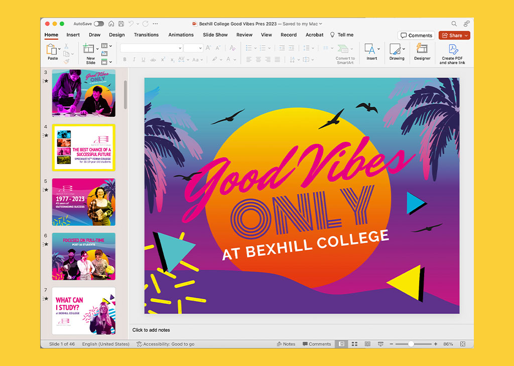Viewport: 514px width, 366px height.
Task: Open the Acrobat tab
Action: tap(314, 35)
